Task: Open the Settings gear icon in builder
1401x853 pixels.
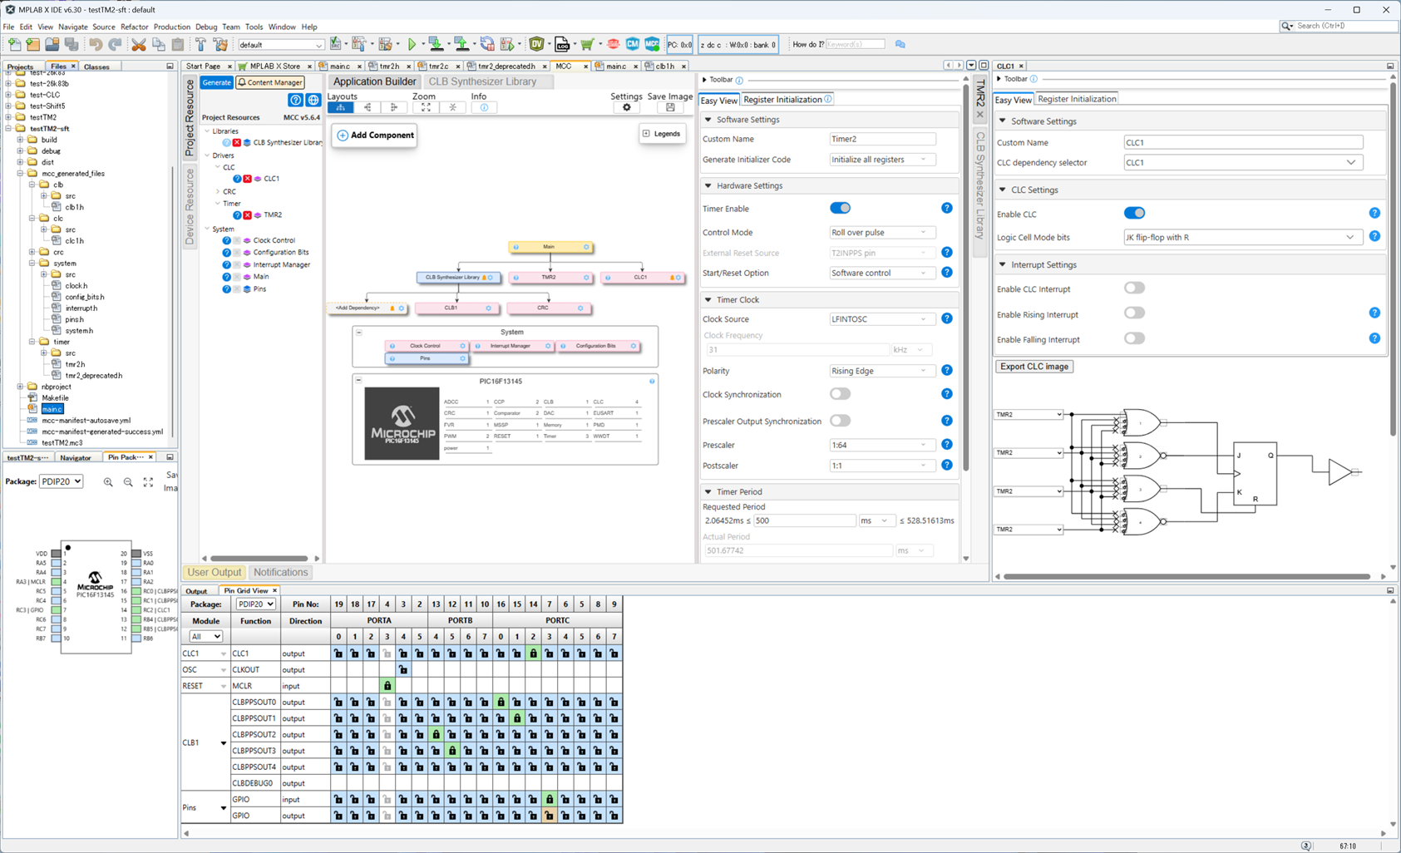Action: point(627,107)
